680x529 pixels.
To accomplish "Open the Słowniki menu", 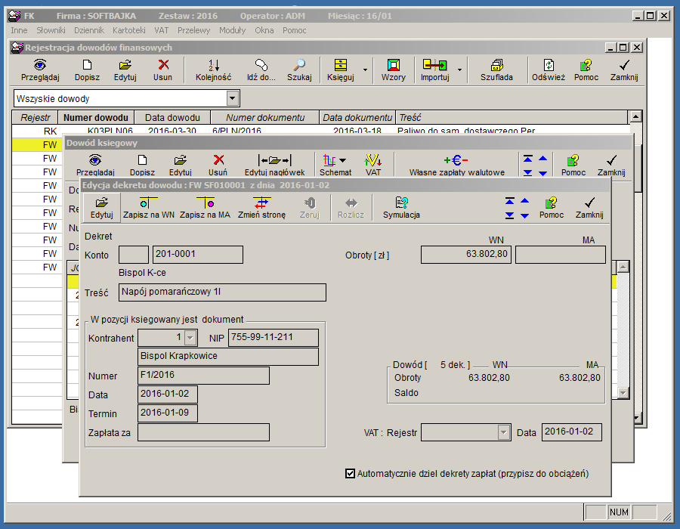I will coord(51,30).
